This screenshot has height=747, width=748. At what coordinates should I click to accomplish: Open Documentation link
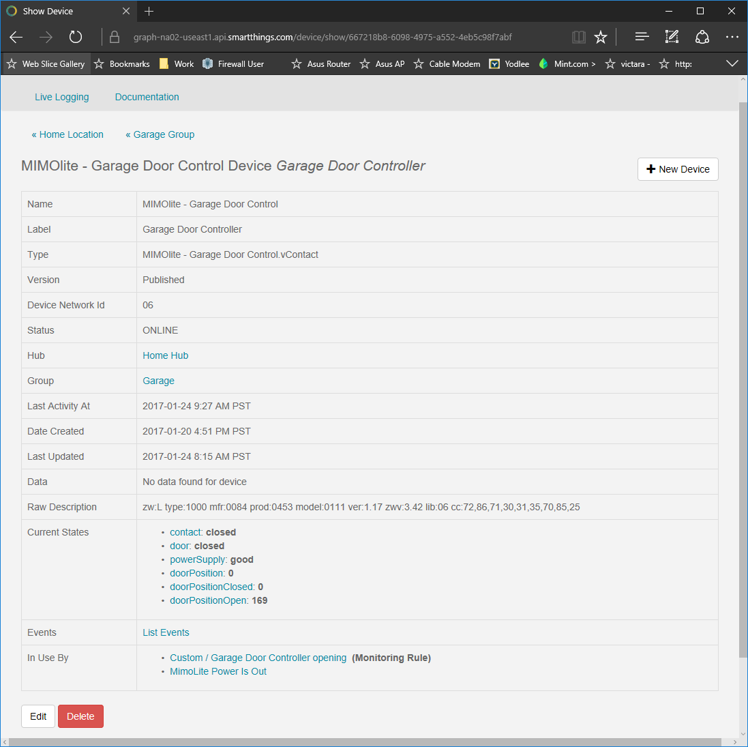(x=147, y=97)
